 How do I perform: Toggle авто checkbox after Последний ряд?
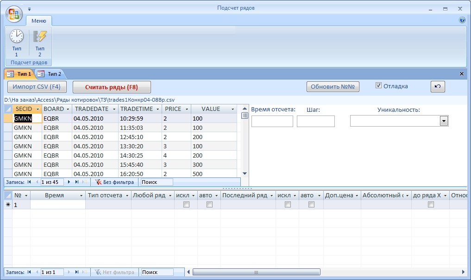pos(312,204)
